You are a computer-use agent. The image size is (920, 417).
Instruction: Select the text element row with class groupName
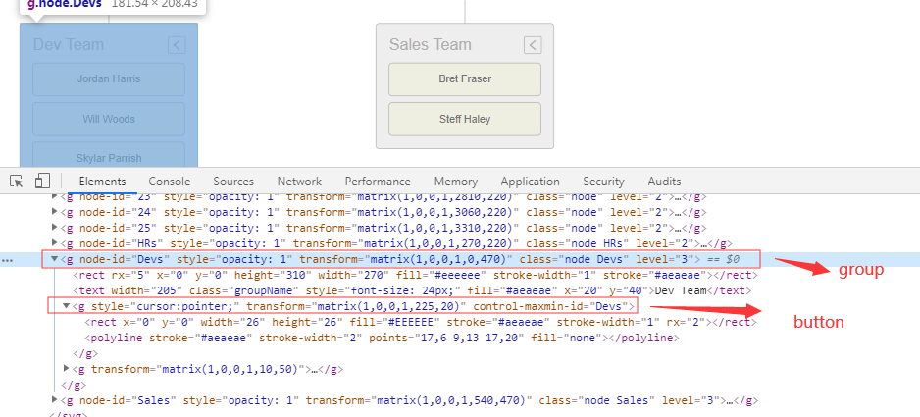coord(411,290)
